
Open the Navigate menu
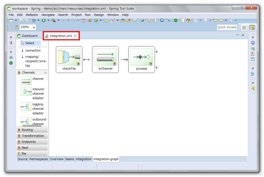click(48, 15)
